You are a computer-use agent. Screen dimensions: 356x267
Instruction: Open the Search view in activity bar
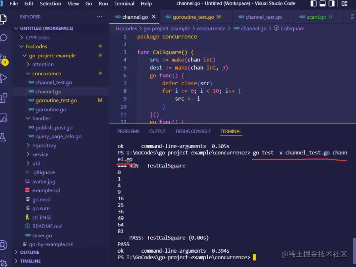pyautogui.click(x=3, y=38)
